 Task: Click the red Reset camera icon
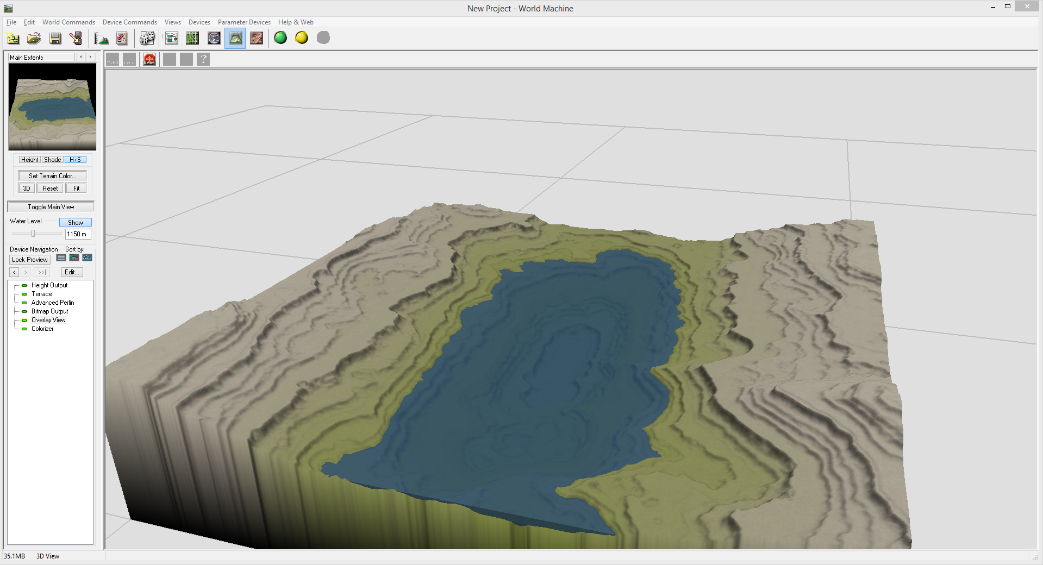pyautogui.click(x=149, y=59)
